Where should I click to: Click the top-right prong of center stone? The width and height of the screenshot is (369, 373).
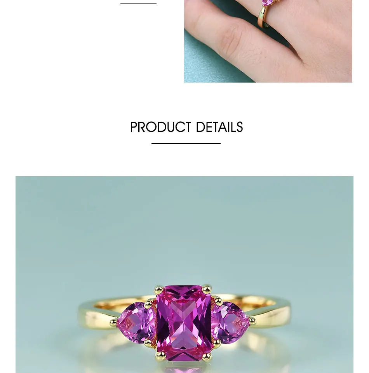tap(207, 289)
